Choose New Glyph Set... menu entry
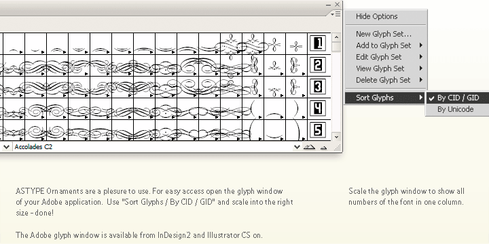The height and width of the screenshot is (244, 489). coord(384,34)
